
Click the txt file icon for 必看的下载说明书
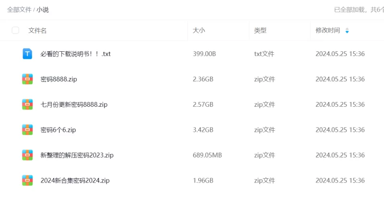pyautogui.click(x=27, y=54)
